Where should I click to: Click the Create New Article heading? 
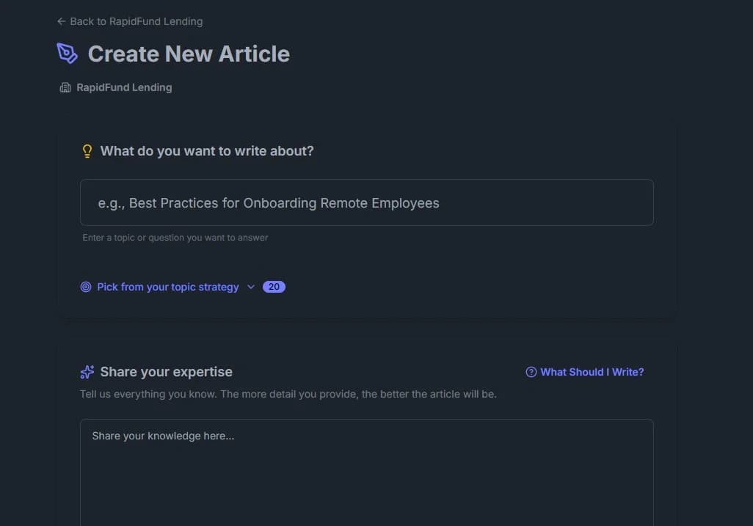[x=188, y=53]
